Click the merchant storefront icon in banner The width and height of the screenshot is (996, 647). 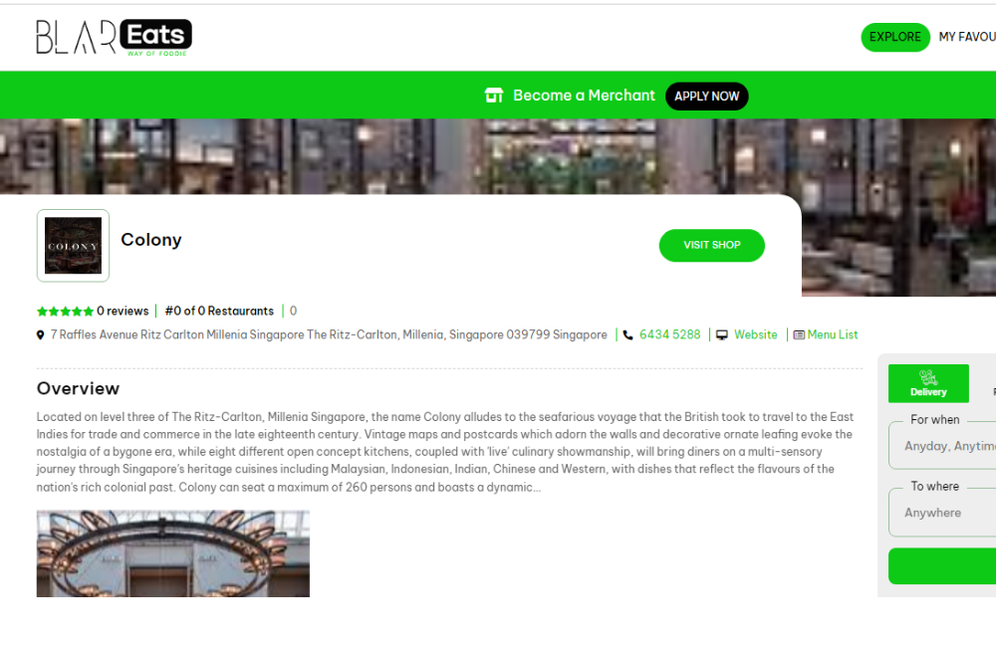coord(494,96)
